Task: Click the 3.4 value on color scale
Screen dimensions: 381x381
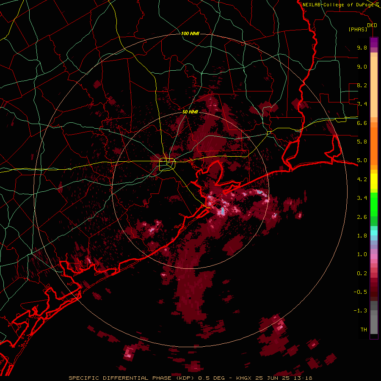Action: pyautogui.click(x=362, y=198)
